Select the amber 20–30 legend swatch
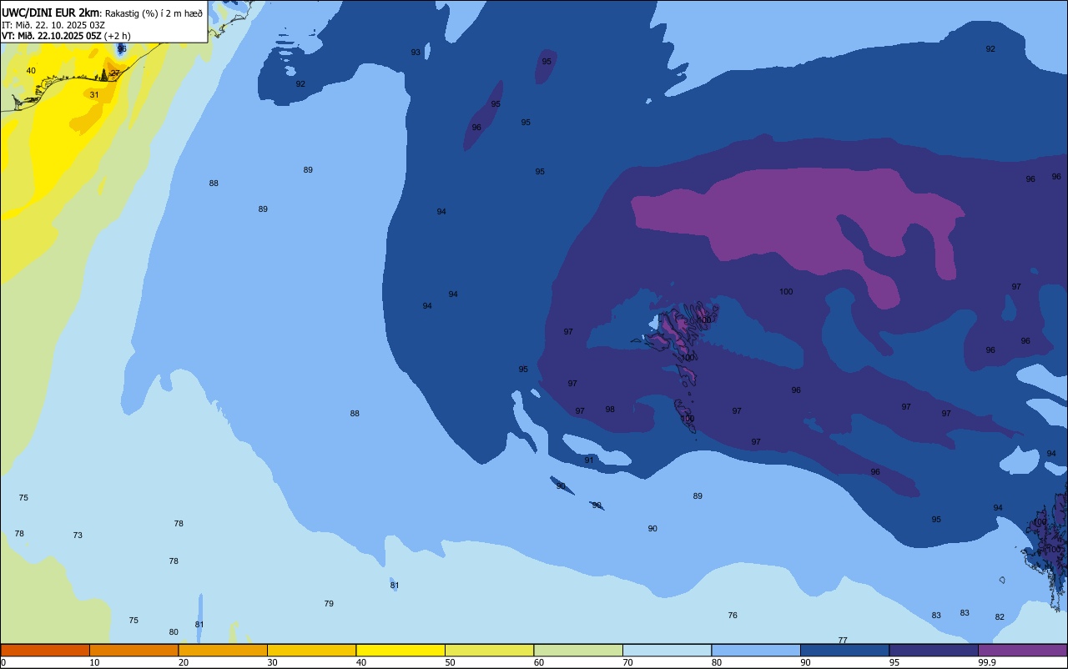 pos(223,650)
